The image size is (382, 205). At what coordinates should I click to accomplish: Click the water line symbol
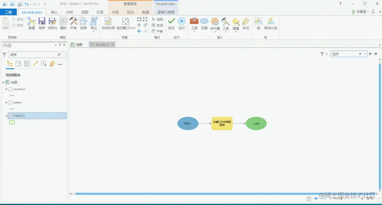[x=12, y=109]
